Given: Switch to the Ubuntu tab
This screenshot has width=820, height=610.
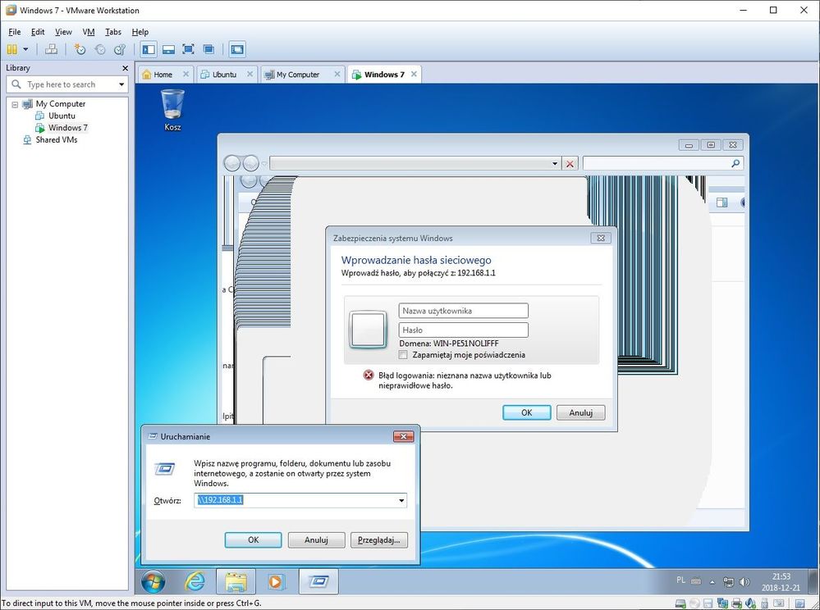Looking at the screenshot, I should pyautogui.click(x=224, y=75).
